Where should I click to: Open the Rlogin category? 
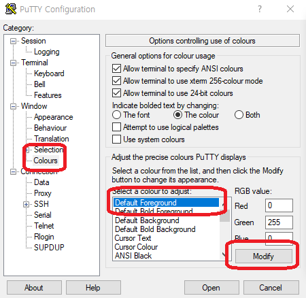click(x=44, y=237)
